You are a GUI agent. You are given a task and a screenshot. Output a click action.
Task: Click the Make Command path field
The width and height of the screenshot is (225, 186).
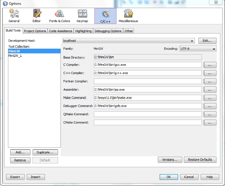(148, 98)
